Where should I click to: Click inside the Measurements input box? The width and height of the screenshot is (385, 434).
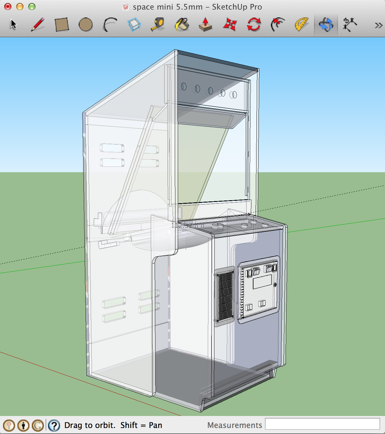click(322, 424)
